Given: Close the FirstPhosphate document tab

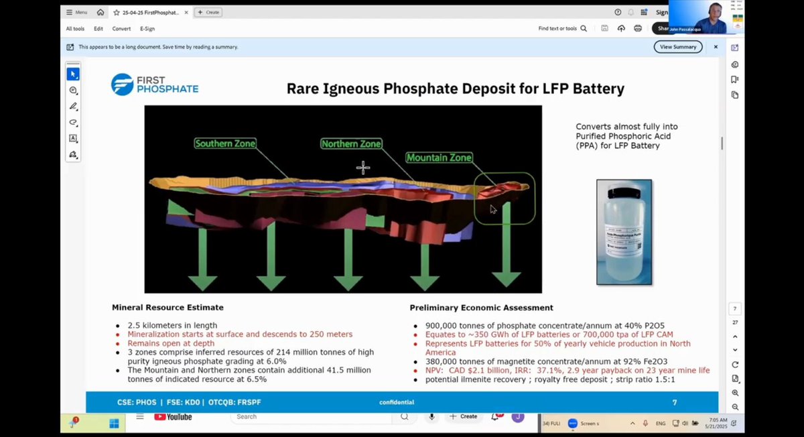Looking at the screenshot, I should [186, 12].
